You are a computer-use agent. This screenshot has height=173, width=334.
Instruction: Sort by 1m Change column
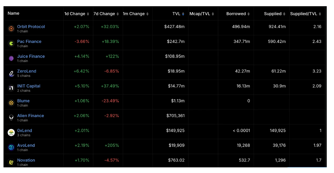point(136,14)
